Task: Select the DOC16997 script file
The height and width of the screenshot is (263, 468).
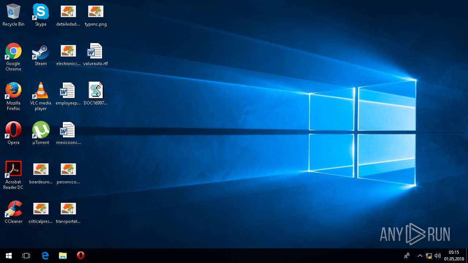Action: pos(95,94)
